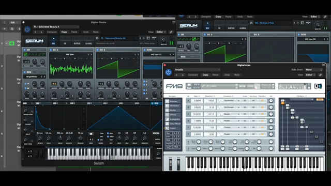Click Undo in Digital Plucks header
The height and width of the screenshot is (186, 331).
point(86,32)
